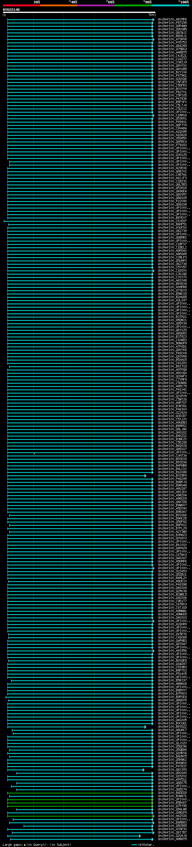Click the UniRef100_A8UAC7 hit name
192x847 pixels.
(x=172, y=730)
